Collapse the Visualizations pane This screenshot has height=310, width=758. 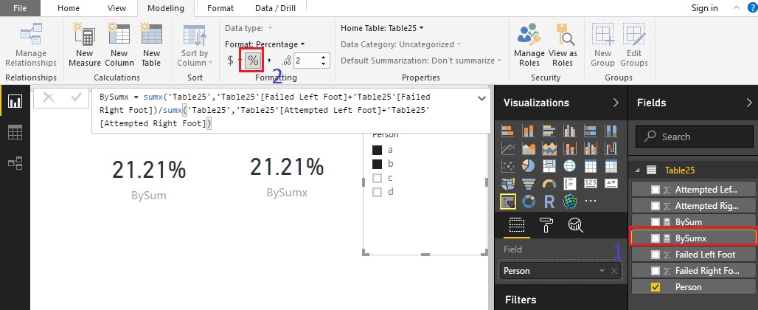click(616, 103)
